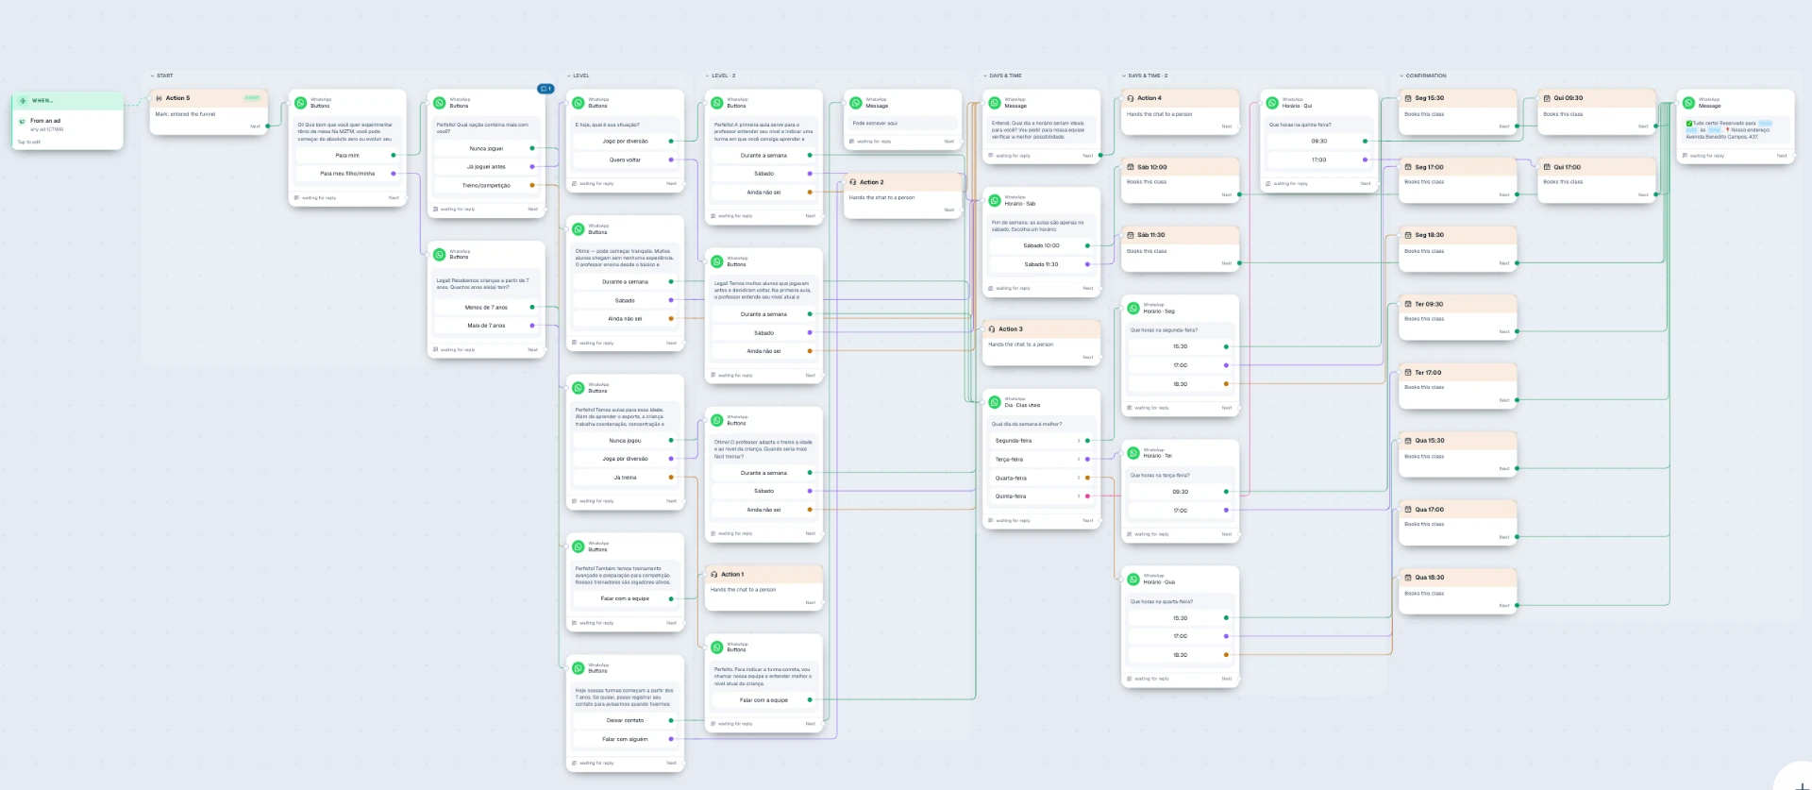1812x790 pixels.
Task: Open the comment badge showing 1
Action: pyautogui.click(x=545, y=89)
